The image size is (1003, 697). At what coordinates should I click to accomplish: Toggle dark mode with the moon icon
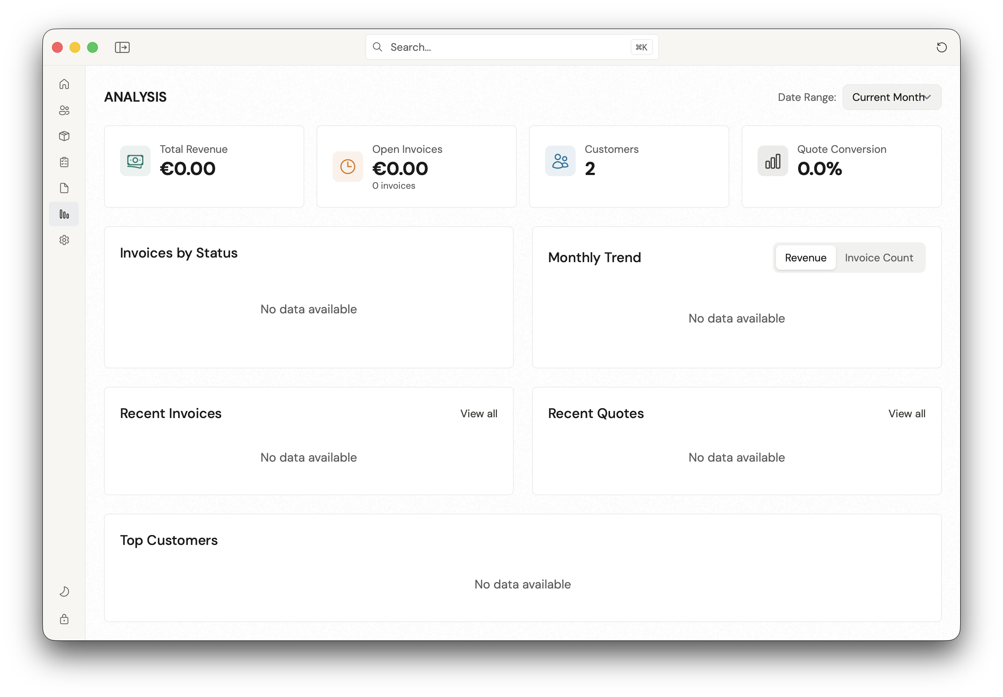pos(64,591)
